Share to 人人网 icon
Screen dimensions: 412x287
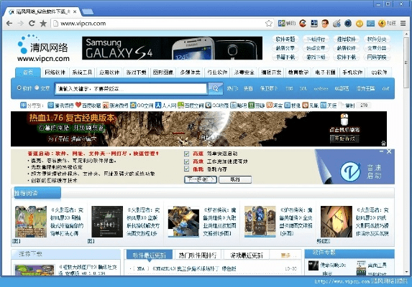pos(158,105)
